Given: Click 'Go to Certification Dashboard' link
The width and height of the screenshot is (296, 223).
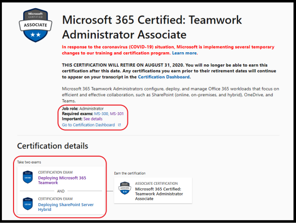Looking at the screenshot, I should point(88,125).
